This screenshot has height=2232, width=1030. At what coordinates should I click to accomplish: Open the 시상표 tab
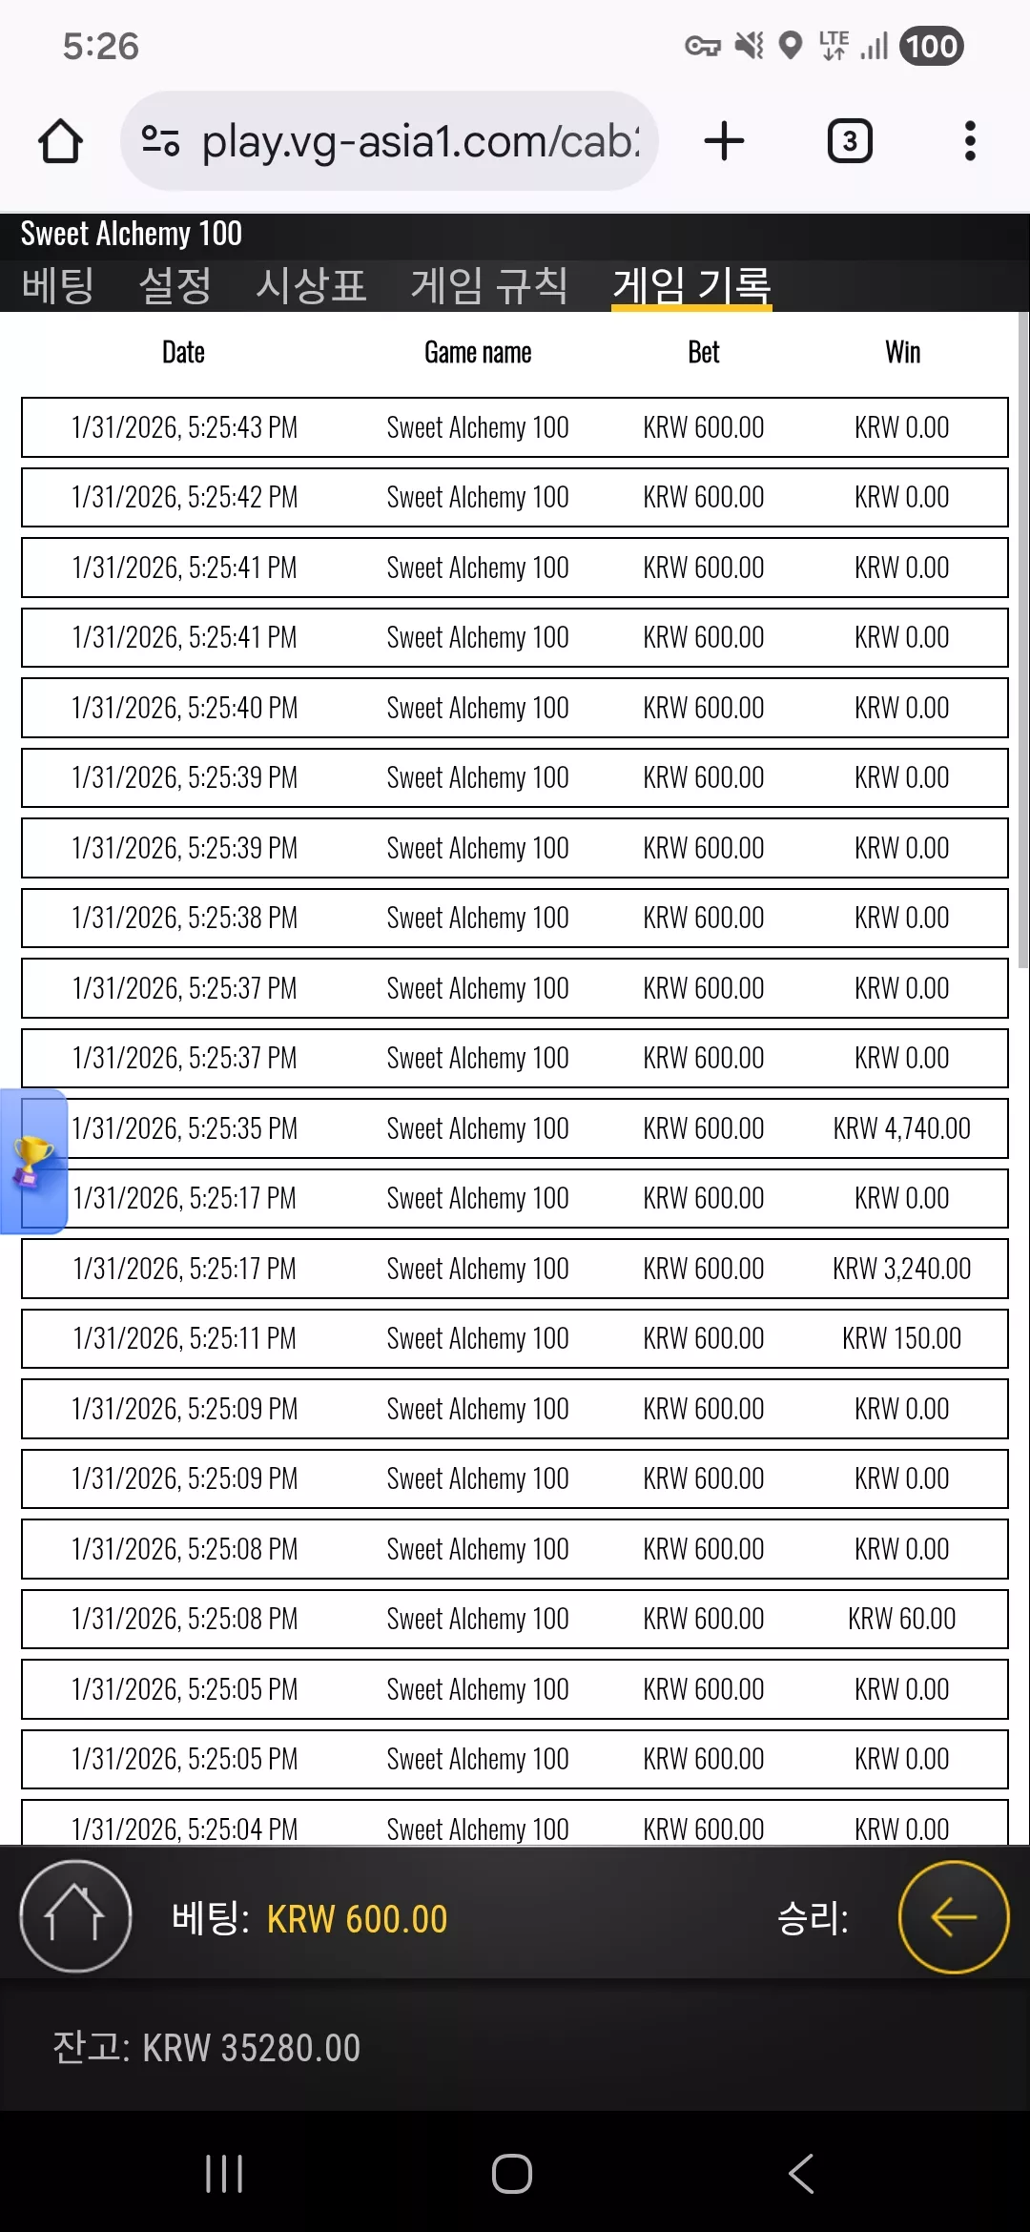(x=311, y=285)
